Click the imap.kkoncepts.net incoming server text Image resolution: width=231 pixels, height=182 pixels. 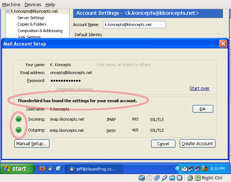67,119
